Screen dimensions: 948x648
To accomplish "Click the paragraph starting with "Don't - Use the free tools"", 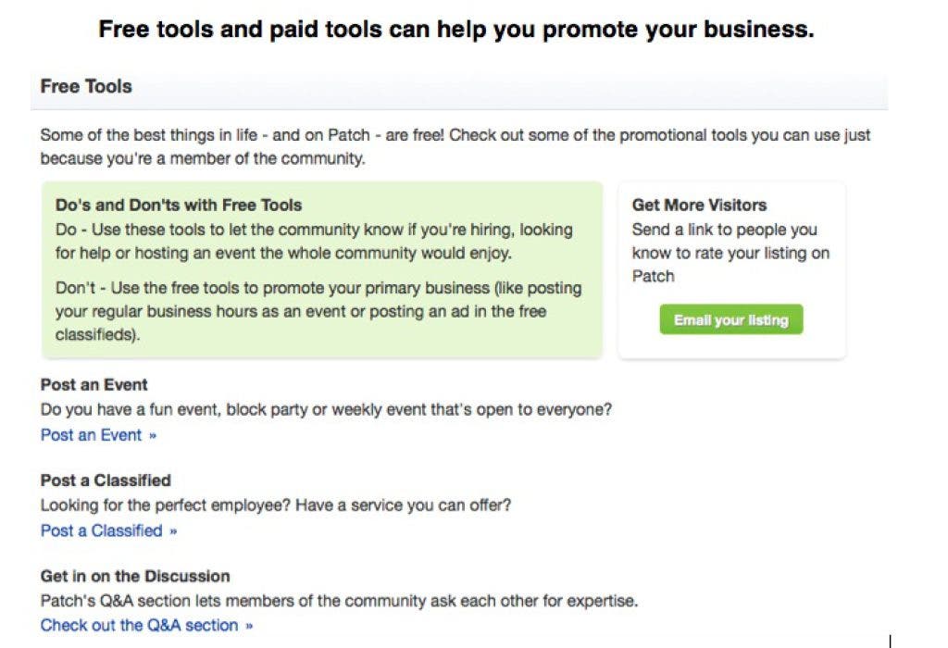I will (x=318, y=311).
